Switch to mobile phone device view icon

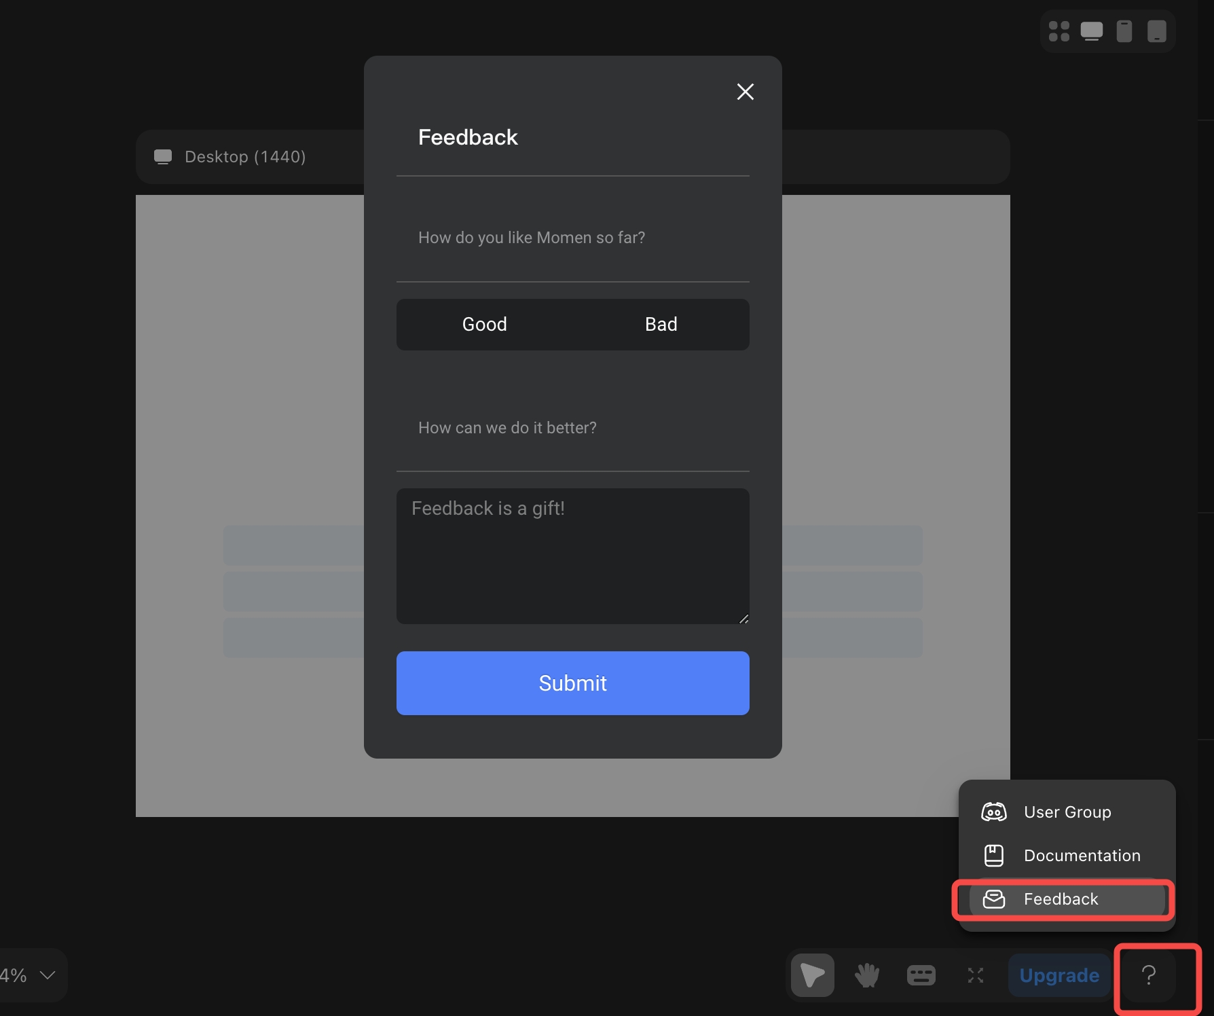coord(1124,31)
